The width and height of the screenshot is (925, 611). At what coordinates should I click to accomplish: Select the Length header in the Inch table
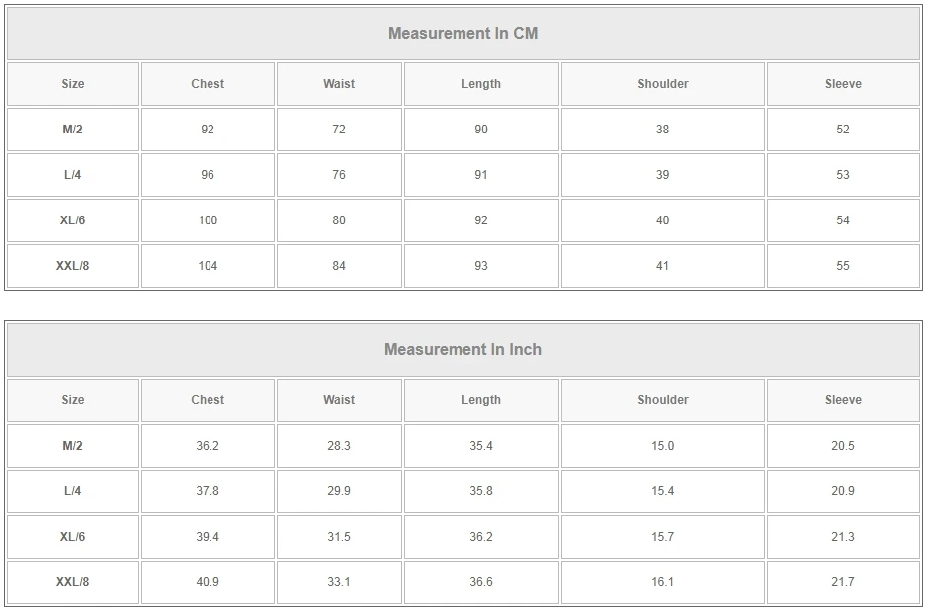pyautogui.click(x=481, y=400)
